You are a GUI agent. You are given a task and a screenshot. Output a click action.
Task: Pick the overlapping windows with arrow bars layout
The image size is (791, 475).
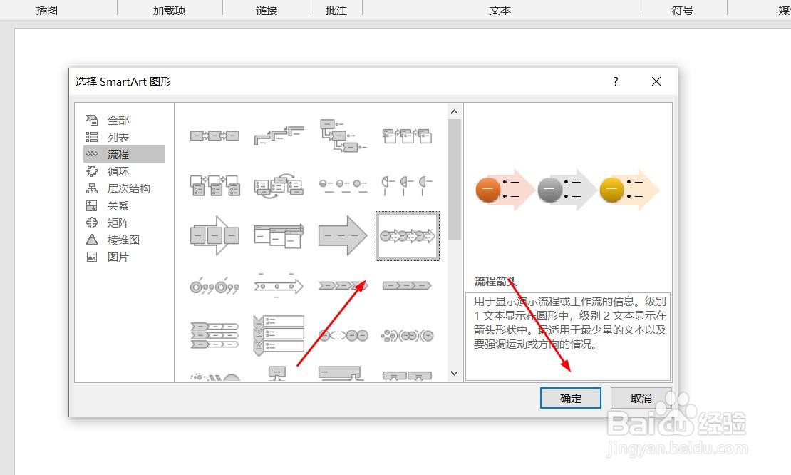(279, 235)
